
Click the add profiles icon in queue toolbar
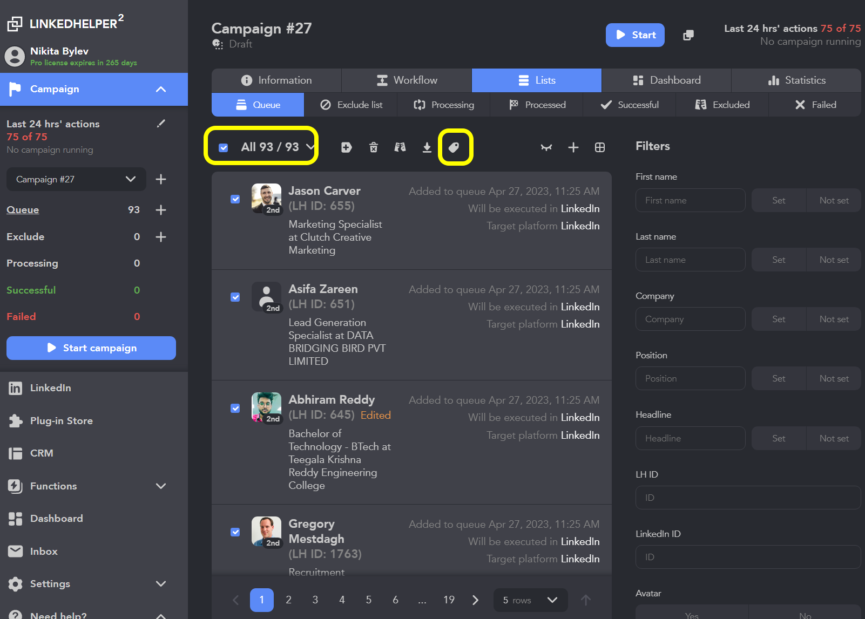[347, 147]
